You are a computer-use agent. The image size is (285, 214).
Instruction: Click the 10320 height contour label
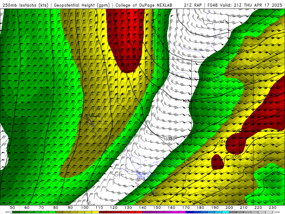click(x=188, y=101)
